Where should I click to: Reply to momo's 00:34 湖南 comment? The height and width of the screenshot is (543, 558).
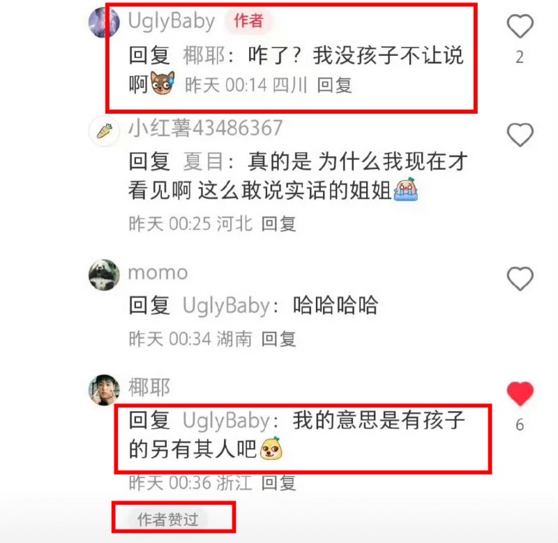(278, 339)
